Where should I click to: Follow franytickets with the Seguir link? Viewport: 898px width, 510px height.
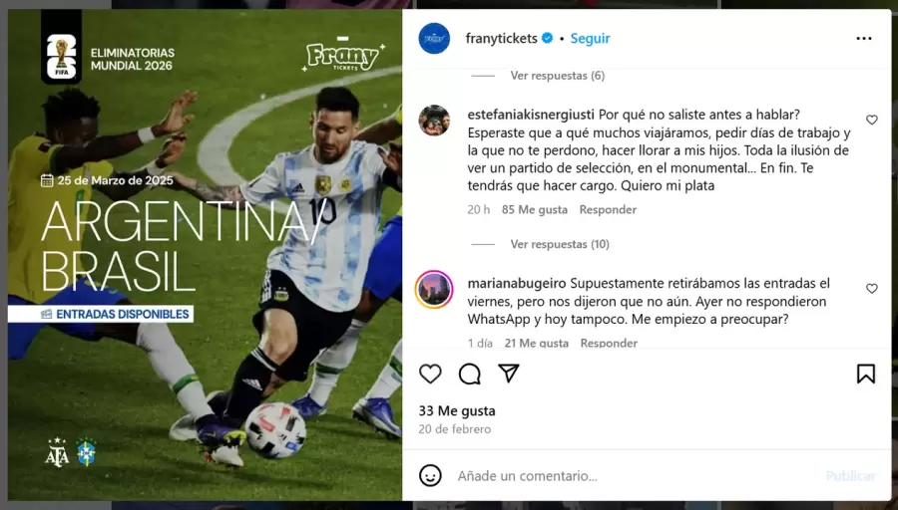590,38
